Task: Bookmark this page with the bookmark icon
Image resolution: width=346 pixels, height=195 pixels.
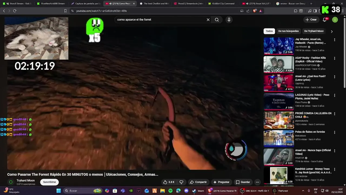Action: (65, 11)
